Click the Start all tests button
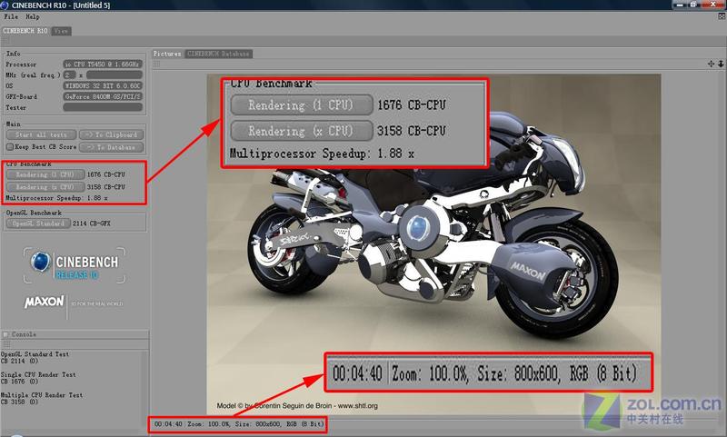This screenshot has height=437, width=727. [41, 134]
